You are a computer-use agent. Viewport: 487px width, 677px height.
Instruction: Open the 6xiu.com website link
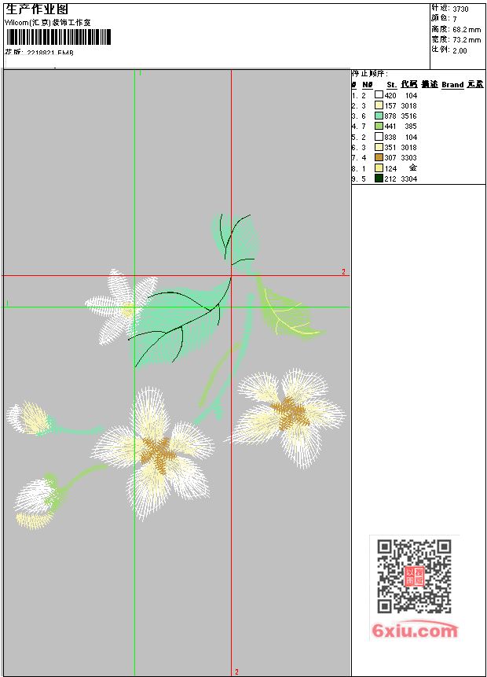pos(415,631)
